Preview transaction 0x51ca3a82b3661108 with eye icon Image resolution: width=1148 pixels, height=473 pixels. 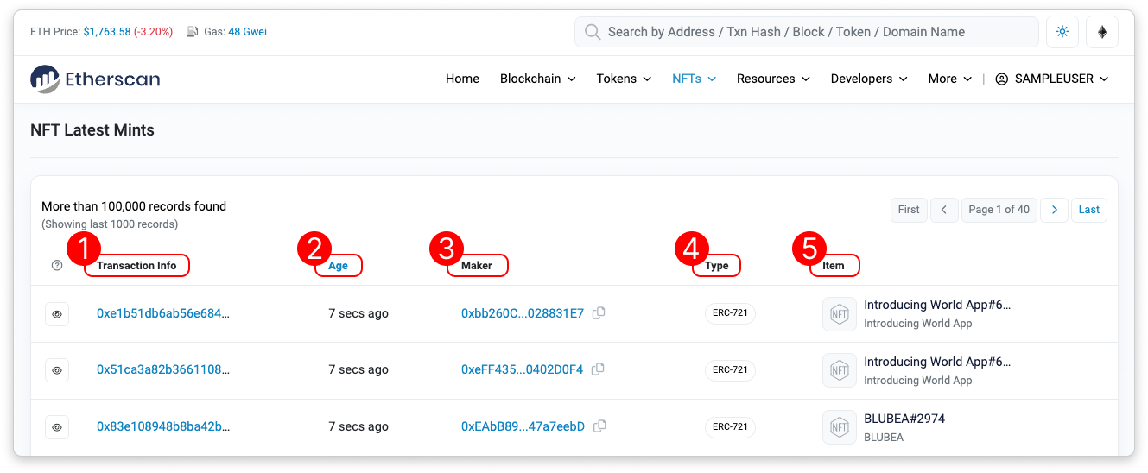click(57, 370)
